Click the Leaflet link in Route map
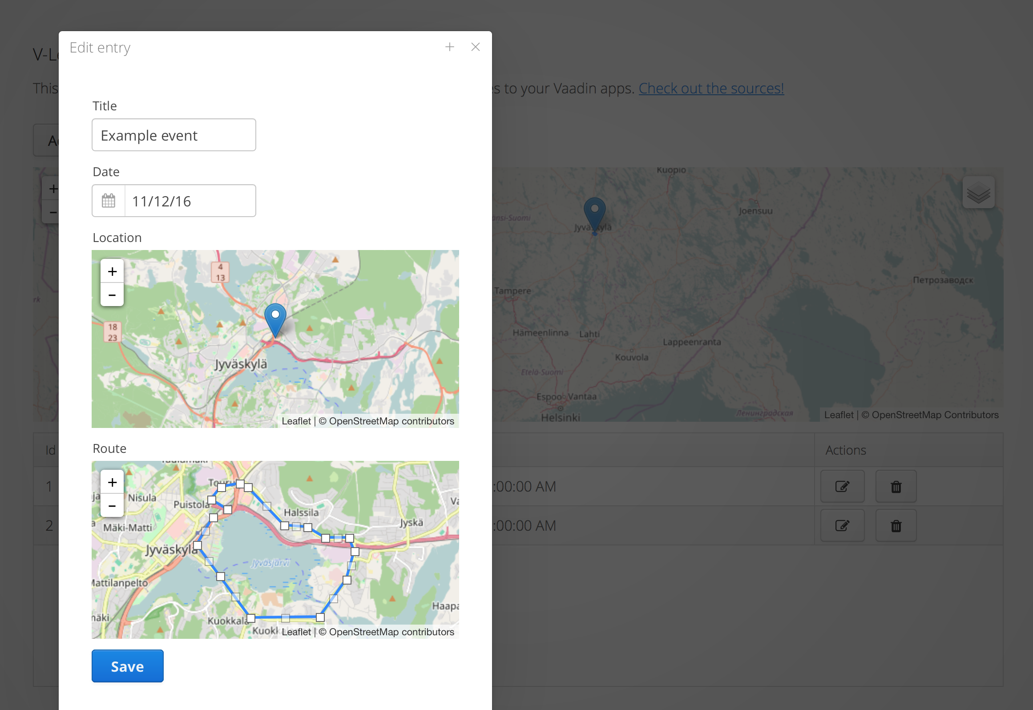1033x710 pixels. [x=296, y=632]
